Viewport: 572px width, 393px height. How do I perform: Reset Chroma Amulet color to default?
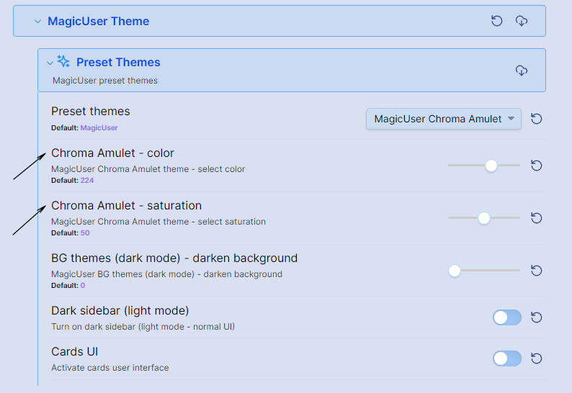[536, 166]
